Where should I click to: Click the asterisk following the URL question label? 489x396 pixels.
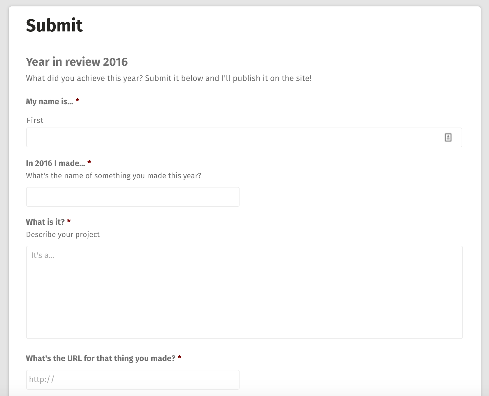[180, 358]
